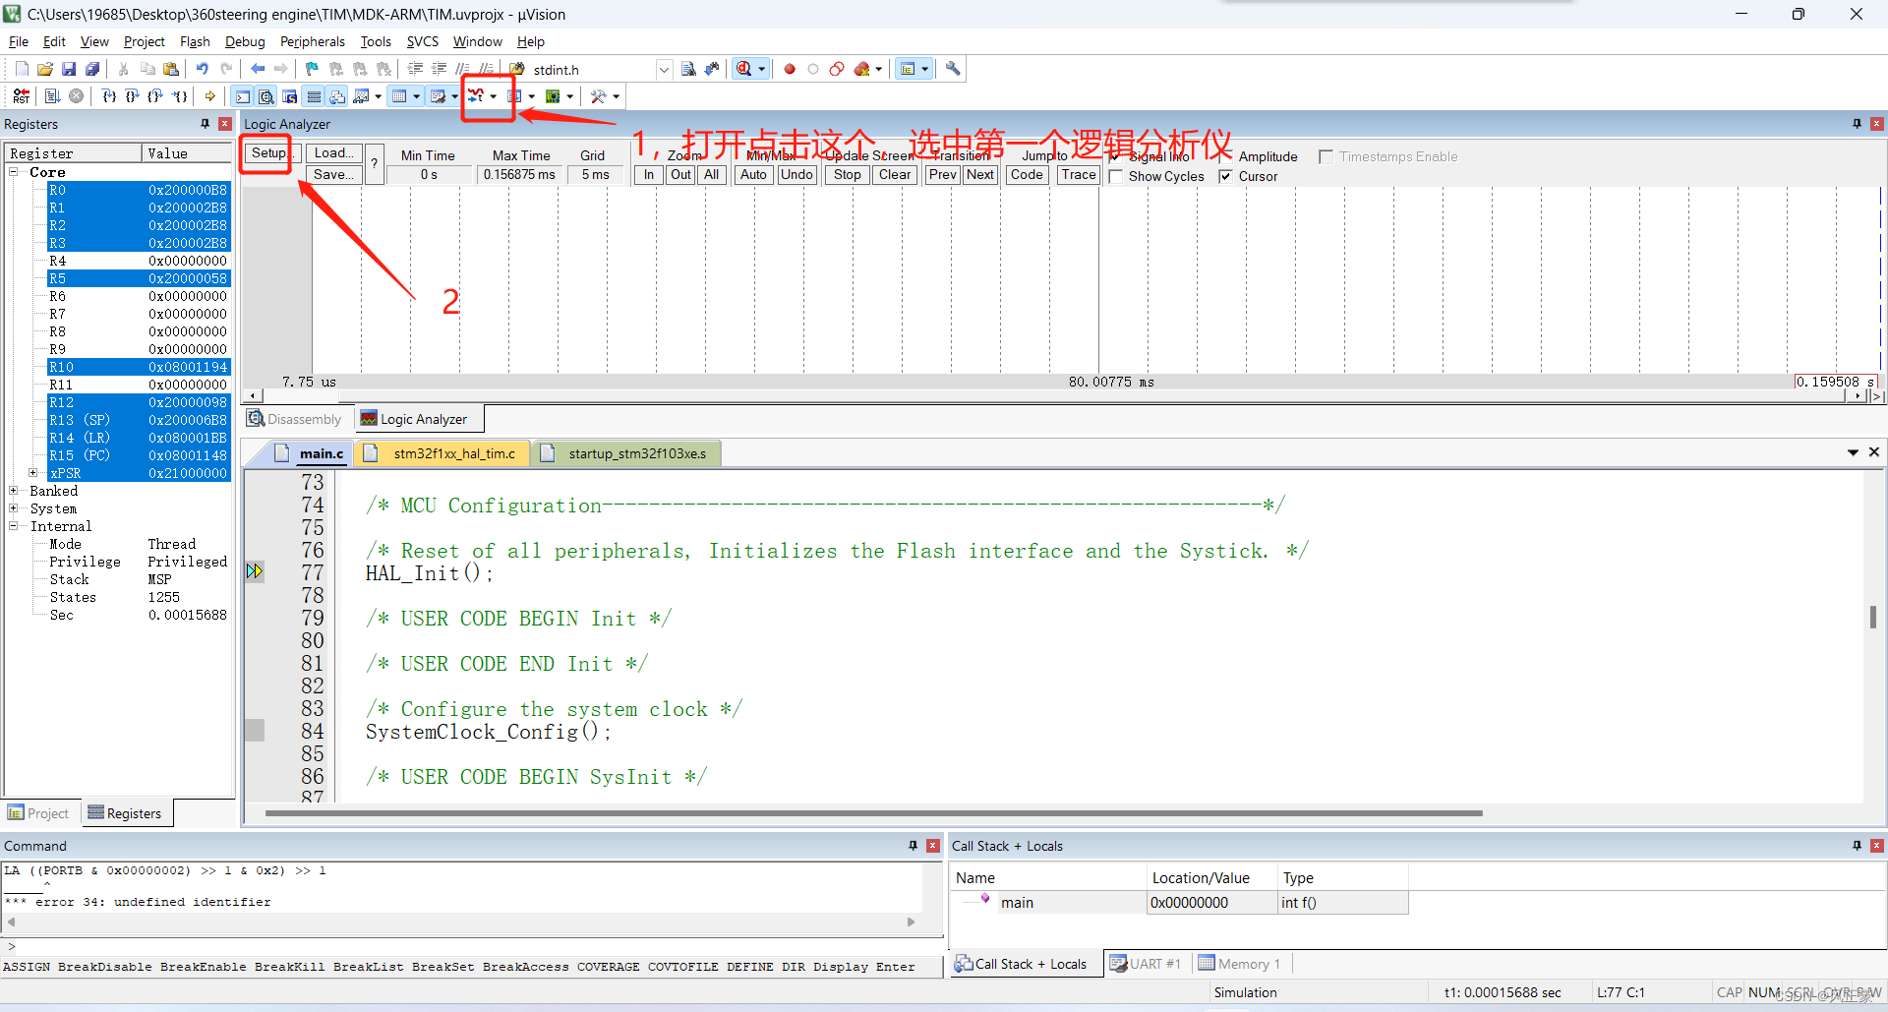Click the Run to Cursor Line icon
Viewport: 1888px width, 1012px height.
coord(179,96)
